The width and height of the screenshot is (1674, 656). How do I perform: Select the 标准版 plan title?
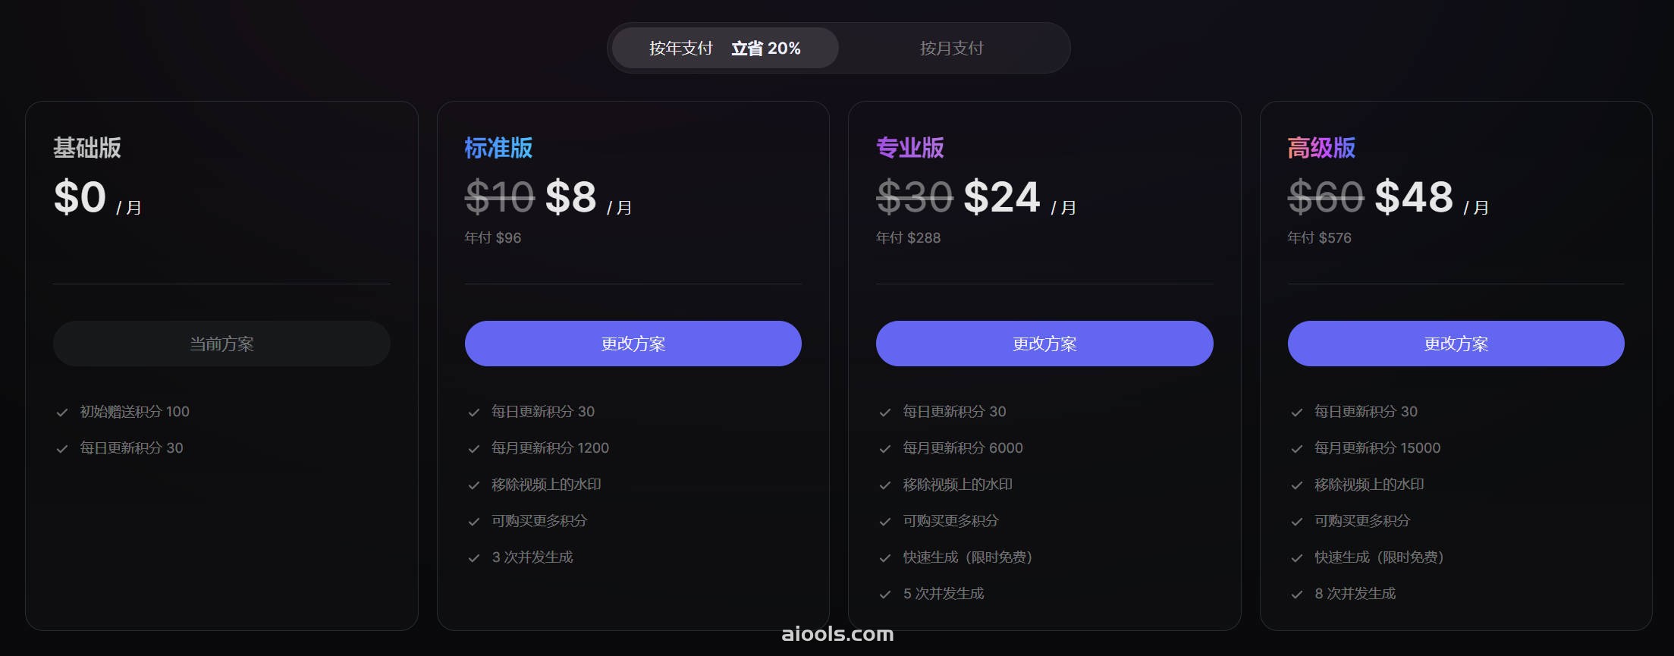click(x=498, y=147)
